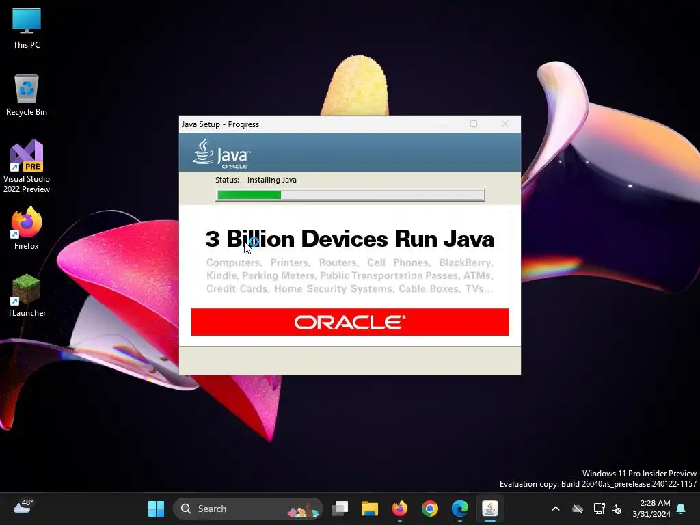Open the clock showing 2:28 AM

pos(651,509)
